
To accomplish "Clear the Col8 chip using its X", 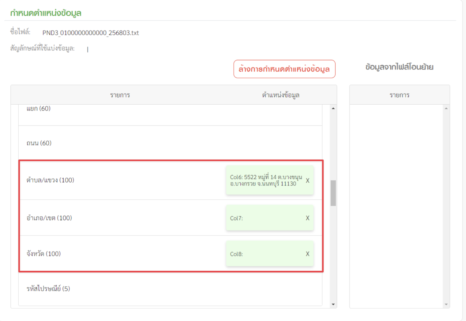I will (x=307, y=254).
